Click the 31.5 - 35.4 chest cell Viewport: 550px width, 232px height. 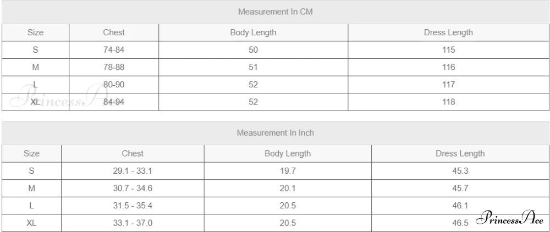point(133,206)
